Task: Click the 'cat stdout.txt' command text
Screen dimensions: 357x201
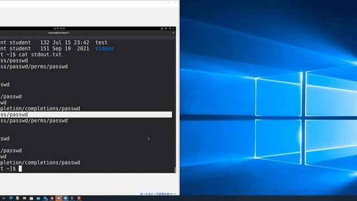Action: (x=40, y=55)
